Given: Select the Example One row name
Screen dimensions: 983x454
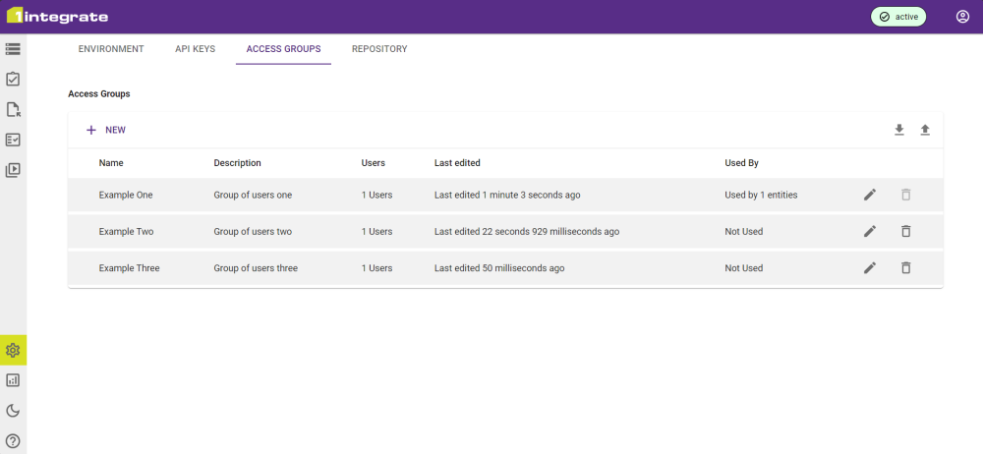Looking at the screenshot, I should click(x=126, y=195).
